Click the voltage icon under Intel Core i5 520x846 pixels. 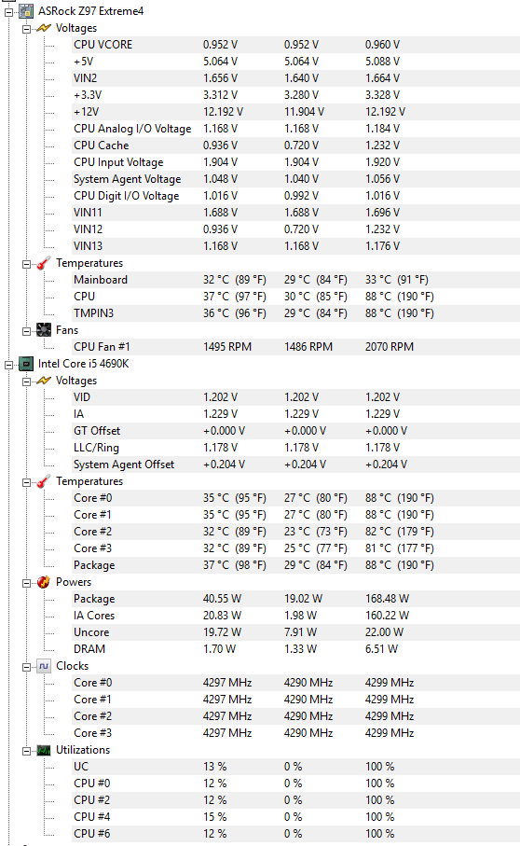[x=43, y=381]
